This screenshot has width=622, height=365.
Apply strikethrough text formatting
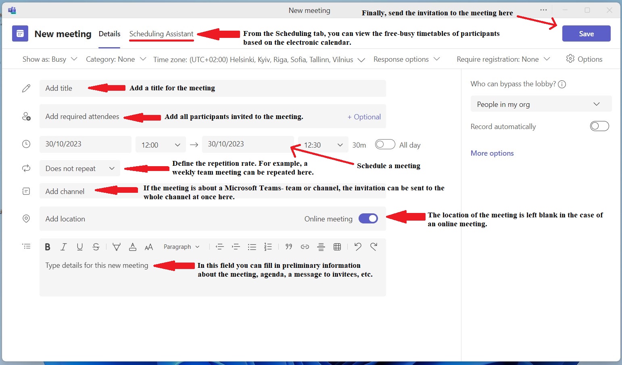click(x=96, y=247)
